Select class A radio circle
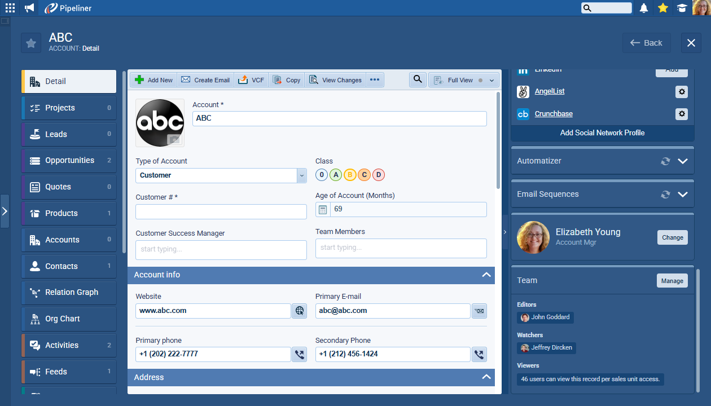The width and height of the screenshot is (711, 406). pyautogui.click(x=336, y=175)
